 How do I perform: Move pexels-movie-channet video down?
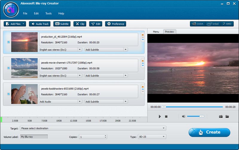[143, 65]
